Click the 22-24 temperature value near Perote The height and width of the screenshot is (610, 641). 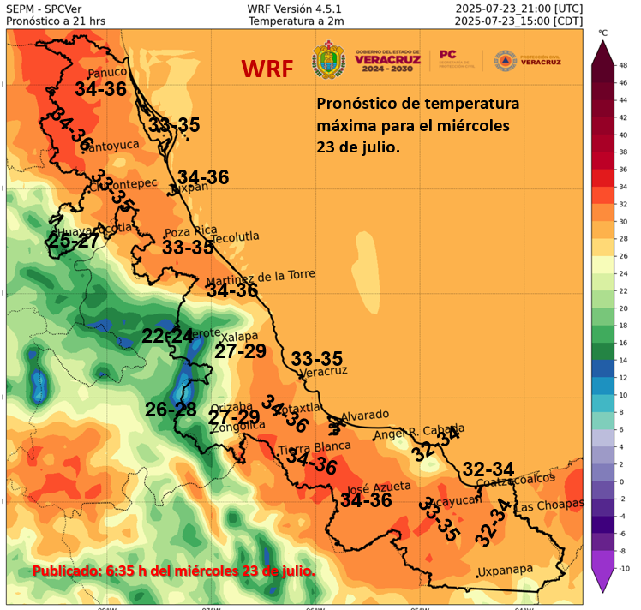(x=168, y=336)
